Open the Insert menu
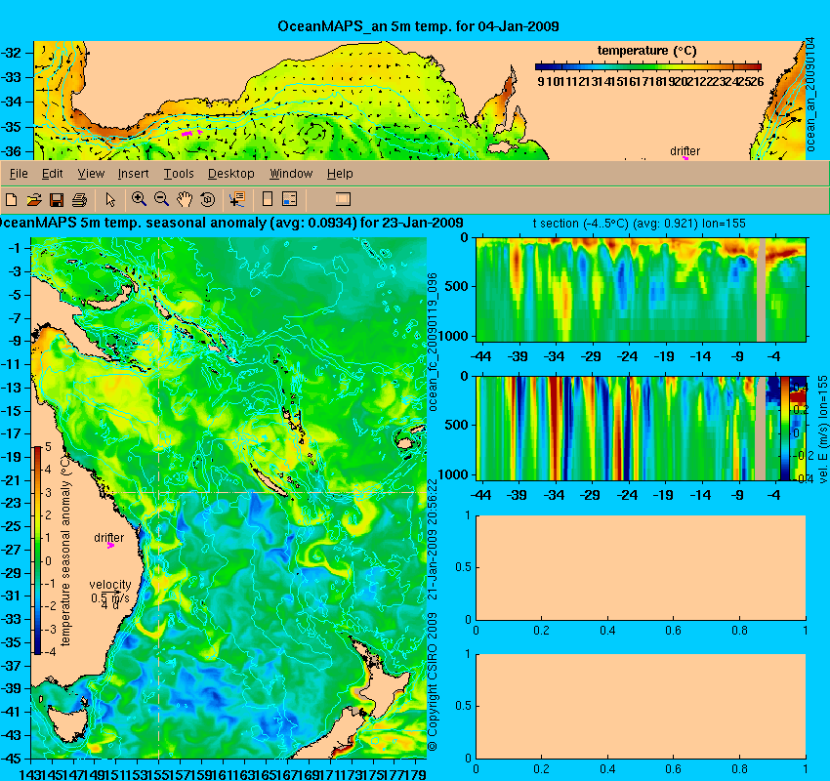This screenshot has width=830, height=781. 134,174
